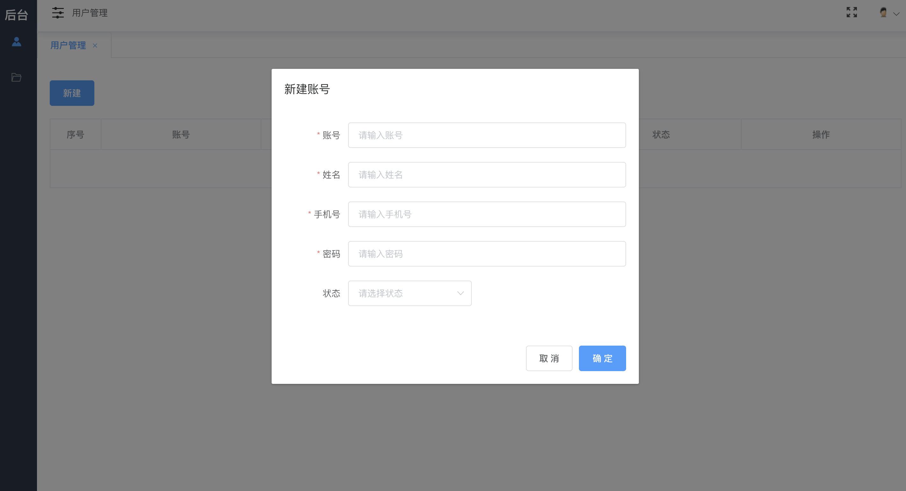Screen dimensions: 906x491
Task: Click the user icon in the sidebar
Action: [x=17, y=42]
